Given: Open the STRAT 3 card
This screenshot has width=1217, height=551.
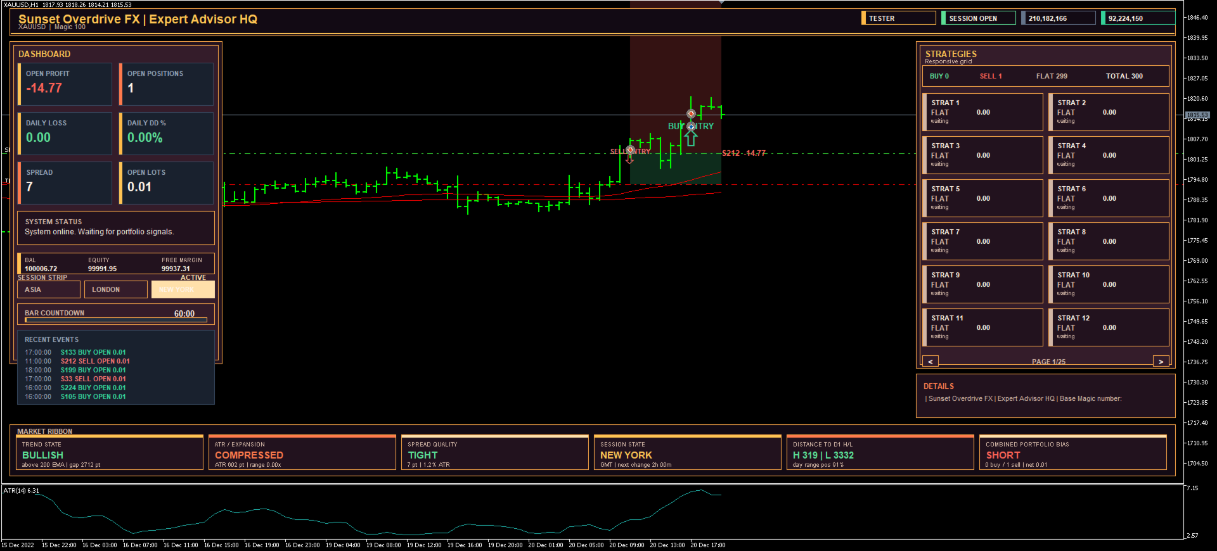Looking at the screenshot, I should click(983, 155).
